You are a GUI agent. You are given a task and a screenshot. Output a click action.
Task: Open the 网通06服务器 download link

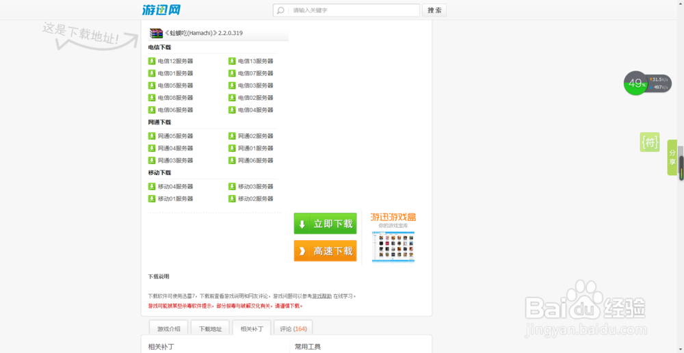point(256,161)
